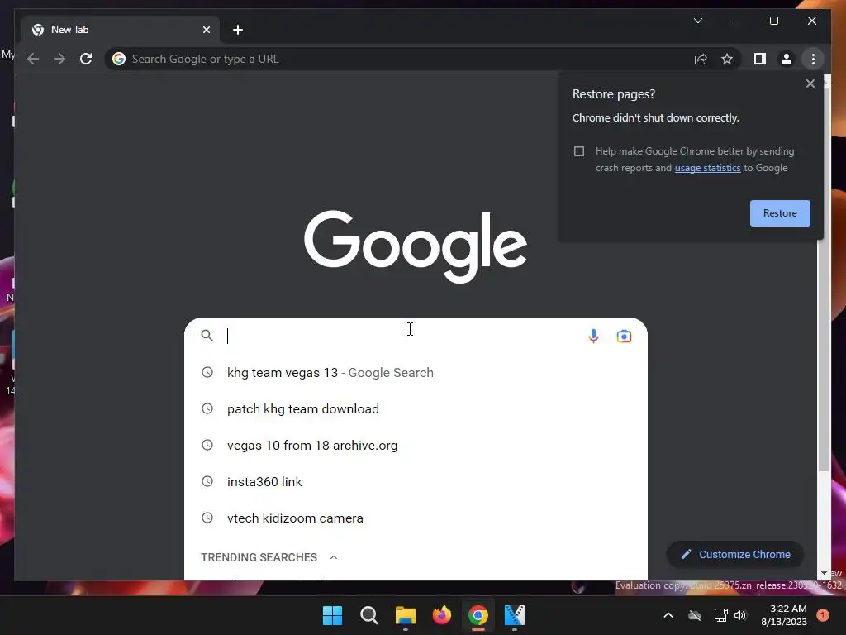Screen dimensions: 846x635
Task: Open Windows taskbar search
Action: [369, 615]
